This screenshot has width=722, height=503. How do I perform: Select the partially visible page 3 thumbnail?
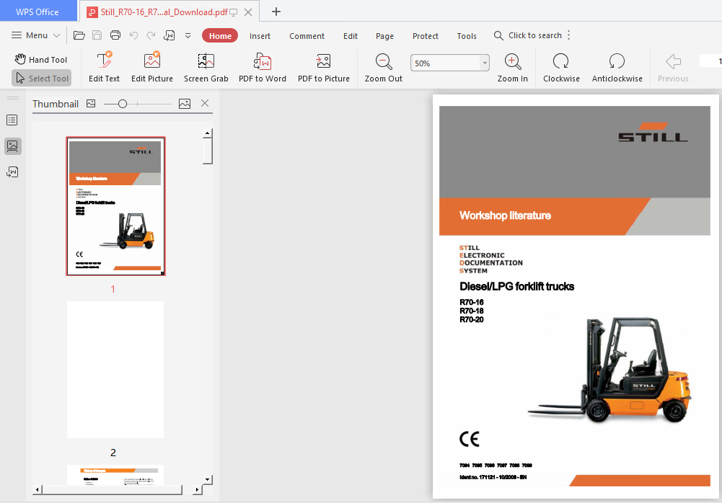(115, 474)
